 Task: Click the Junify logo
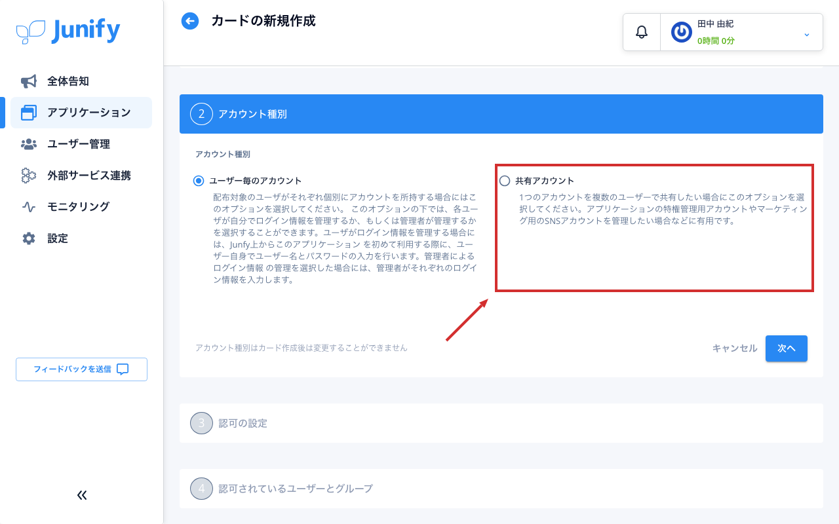tap(68, 31)
